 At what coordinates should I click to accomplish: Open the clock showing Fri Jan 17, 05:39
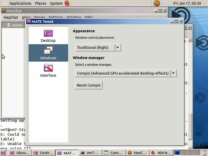coord(187,3)
